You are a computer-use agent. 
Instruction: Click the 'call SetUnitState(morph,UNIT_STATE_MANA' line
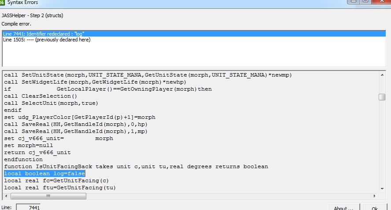148,75
